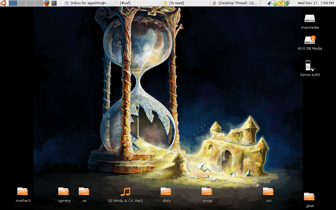Switch to the Desktop Thread browser window

235,3
